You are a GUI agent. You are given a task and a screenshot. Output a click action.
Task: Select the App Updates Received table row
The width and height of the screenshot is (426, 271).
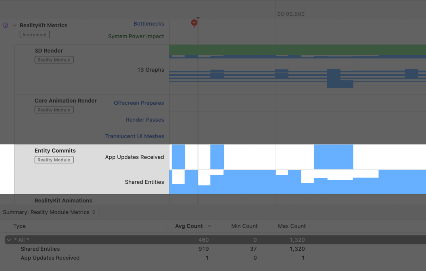click(x=50, y=258)
